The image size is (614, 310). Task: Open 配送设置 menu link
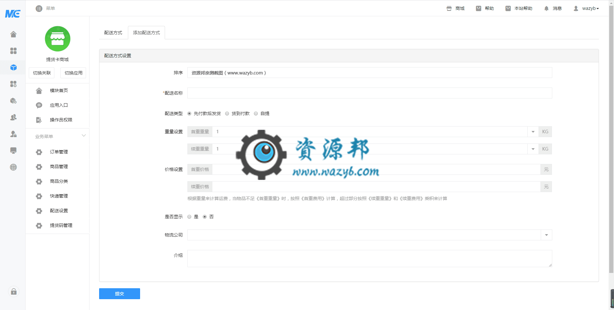[59, 211]
